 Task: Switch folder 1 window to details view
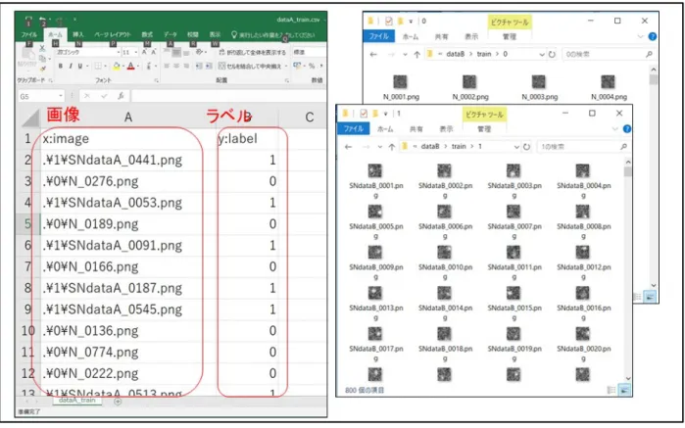pos(612,390)
